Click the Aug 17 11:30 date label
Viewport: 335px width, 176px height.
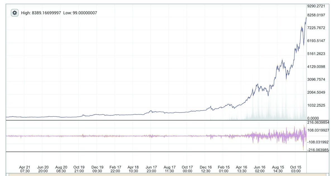[169, 169]
